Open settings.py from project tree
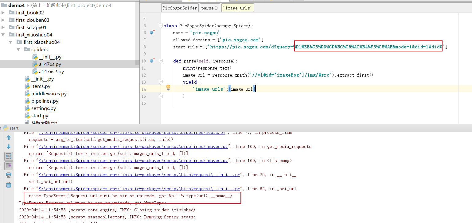The height and width of the screenshot is (223, 472). coord(44,108)
